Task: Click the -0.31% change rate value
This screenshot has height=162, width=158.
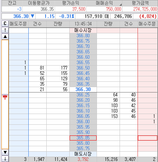Action: coord(67,16)
